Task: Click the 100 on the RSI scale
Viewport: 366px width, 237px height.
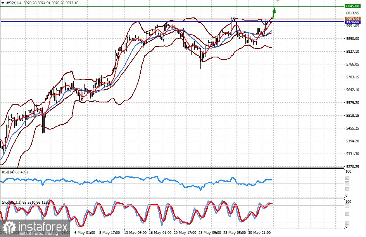Action: tap(348, 171)
